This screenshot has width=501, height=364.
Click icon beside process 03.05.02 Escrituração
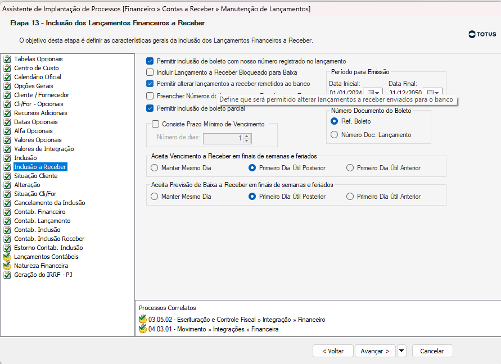pos(142,319)
